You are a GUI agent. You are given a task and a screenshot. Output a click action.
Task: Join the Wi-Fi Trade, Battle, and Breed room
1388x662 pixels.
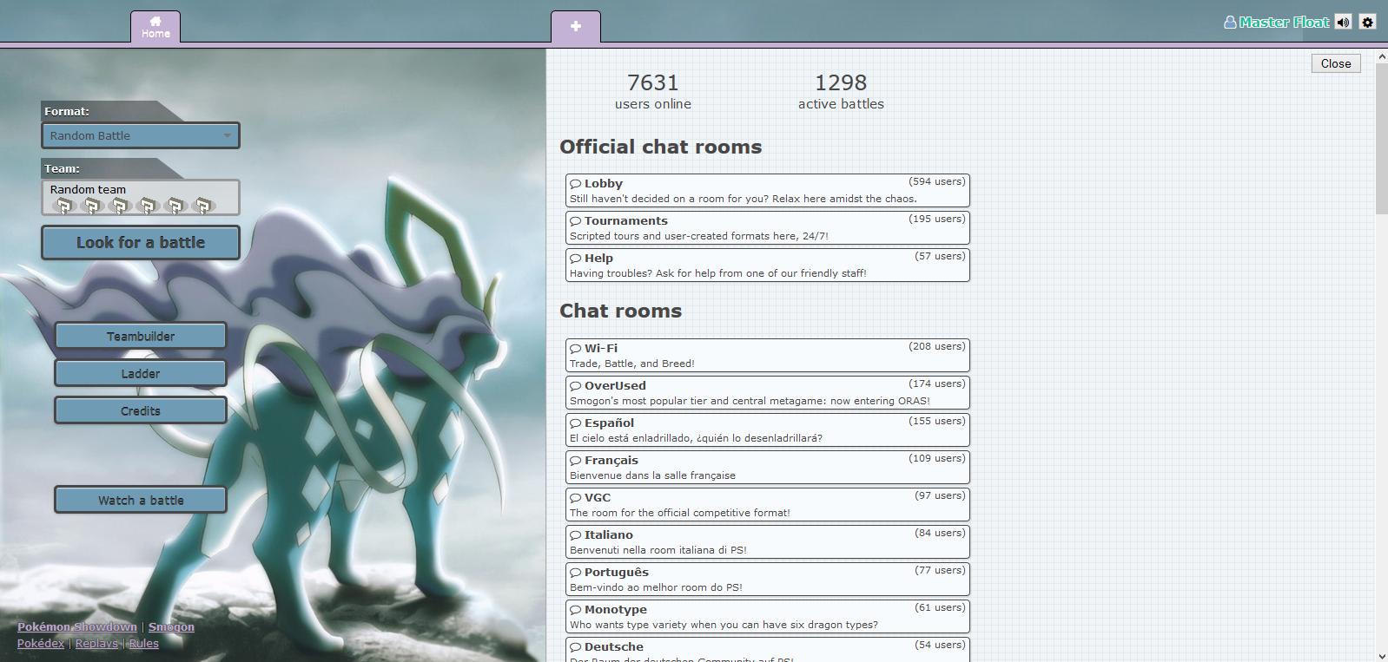pos(768,356)
